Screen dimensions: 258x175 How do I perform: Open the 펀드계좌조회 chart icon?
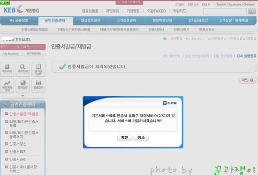pyautogui.click(x=7, y=85)
